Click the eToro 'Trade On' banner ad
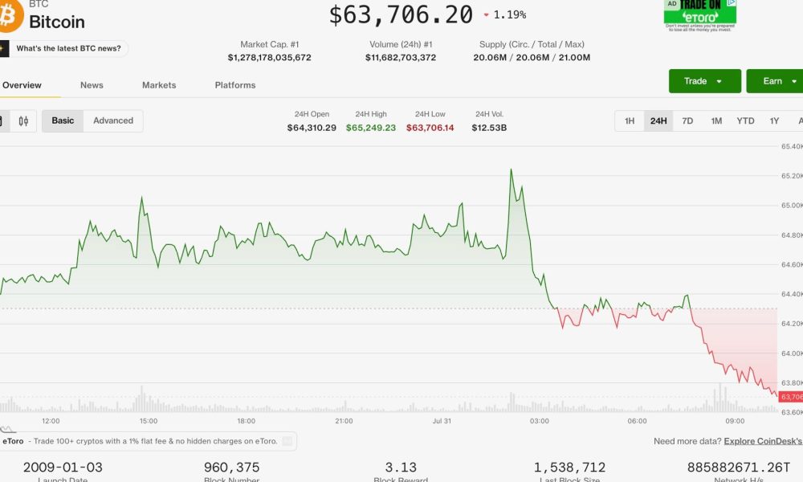Image resolution: width=803 pixels, height=482 pixels. (700, 15)
